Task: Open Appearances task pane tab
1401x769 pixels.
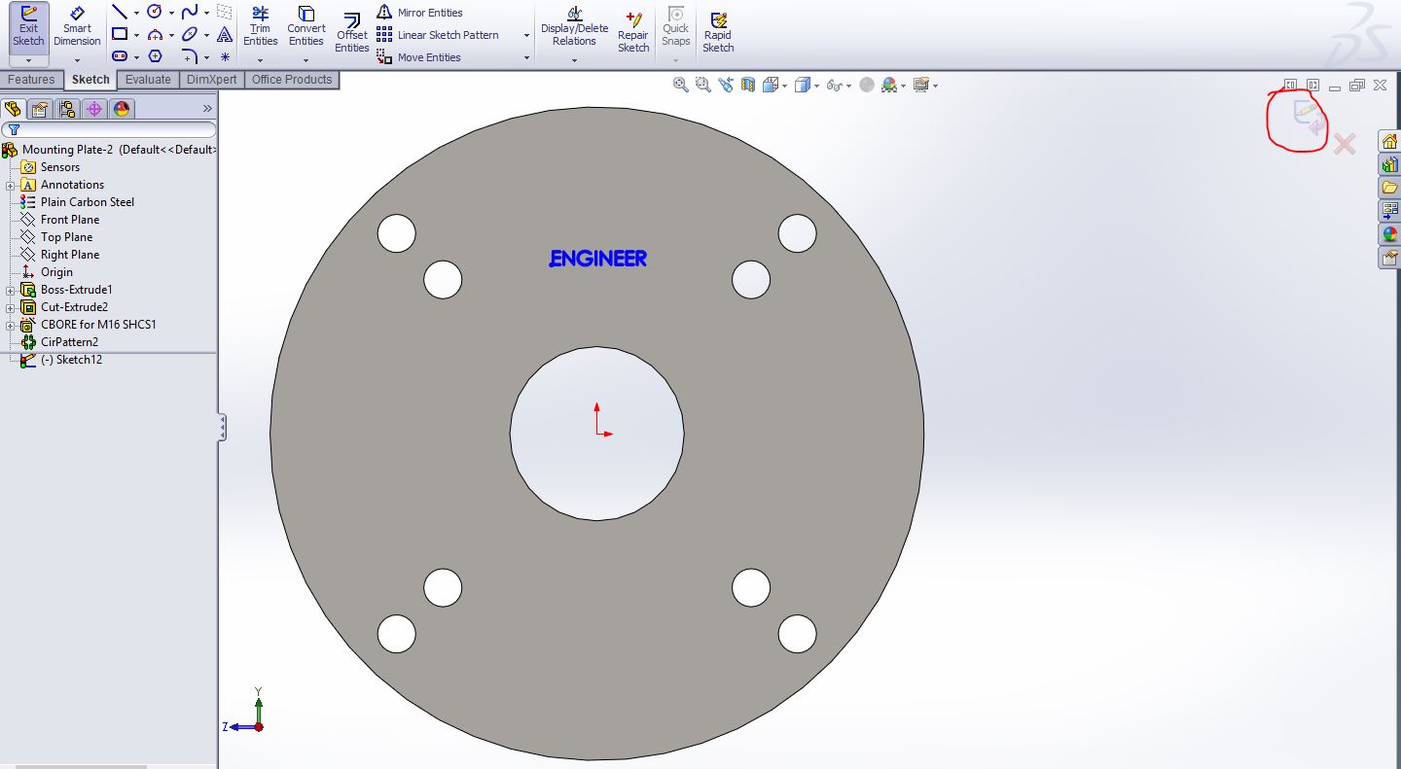Action: point(1389,234)
